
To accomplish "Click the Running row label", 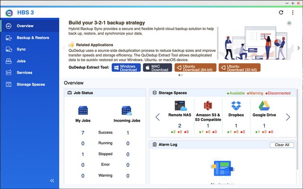I will [x=105, y=143].
